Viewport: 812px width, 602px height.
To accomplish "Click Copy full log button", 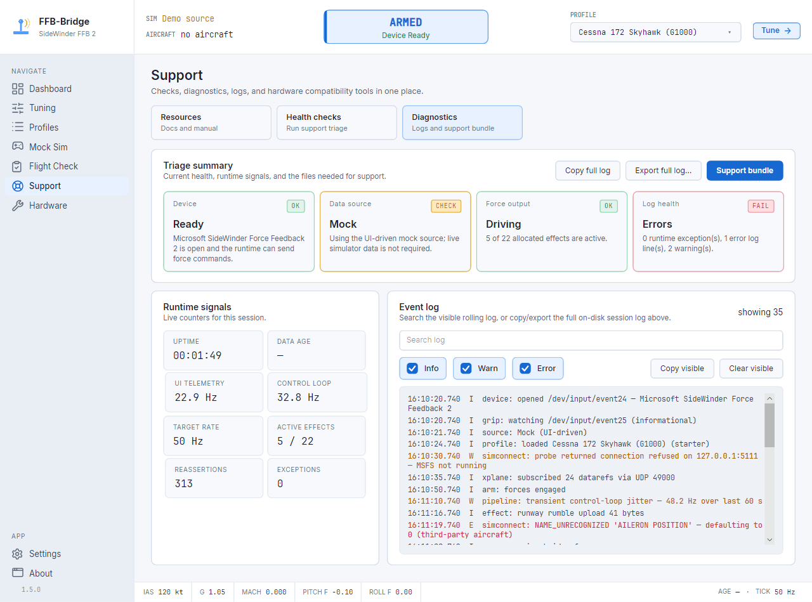I will 588,171.
